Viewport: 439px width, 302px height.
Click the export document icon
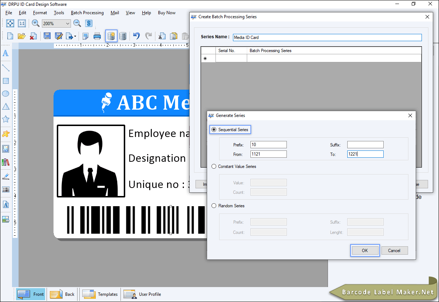[69, 36]
